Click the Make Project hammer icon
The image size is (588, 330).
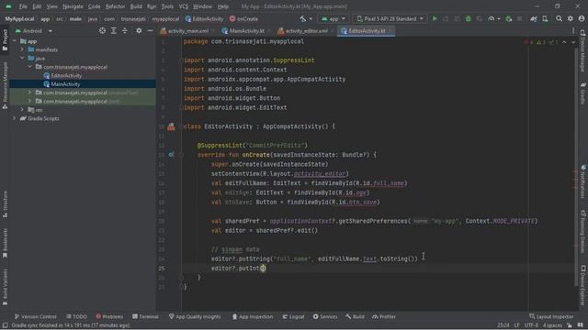[x=303, y=18]
